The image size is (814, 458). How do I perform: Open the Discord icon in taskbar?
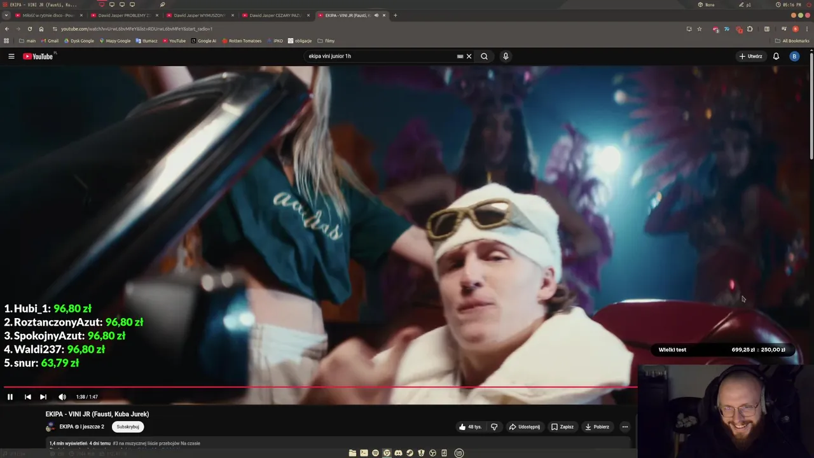pos(398,453)
